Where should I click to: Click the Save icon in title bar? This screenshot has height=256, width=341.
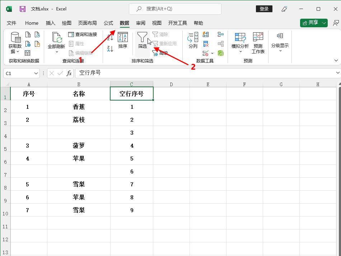pyautogui.click(x=23, y=9)
